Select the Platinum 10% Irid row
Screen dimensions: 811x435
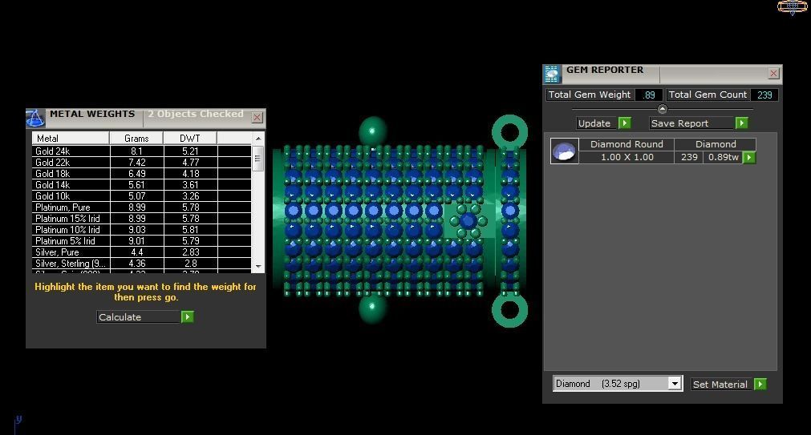tap(142, 230)
